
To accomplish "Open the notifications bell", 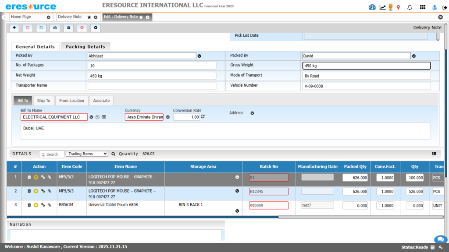I will [409, 7].
